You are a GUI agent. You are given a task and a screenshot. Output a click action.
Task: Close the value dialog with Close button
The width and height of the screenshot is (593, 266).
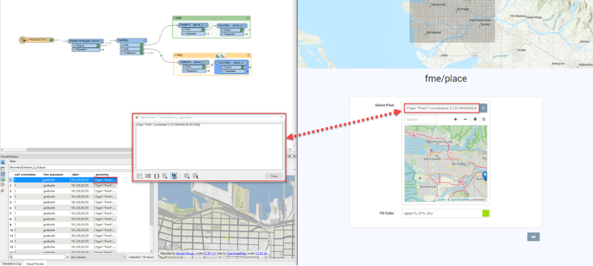[x=274, y=176]
